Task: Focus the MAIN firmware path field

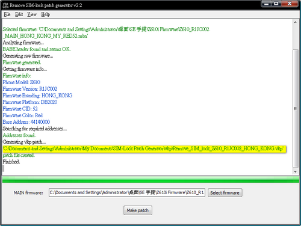Action: click(x=127, y=192)
